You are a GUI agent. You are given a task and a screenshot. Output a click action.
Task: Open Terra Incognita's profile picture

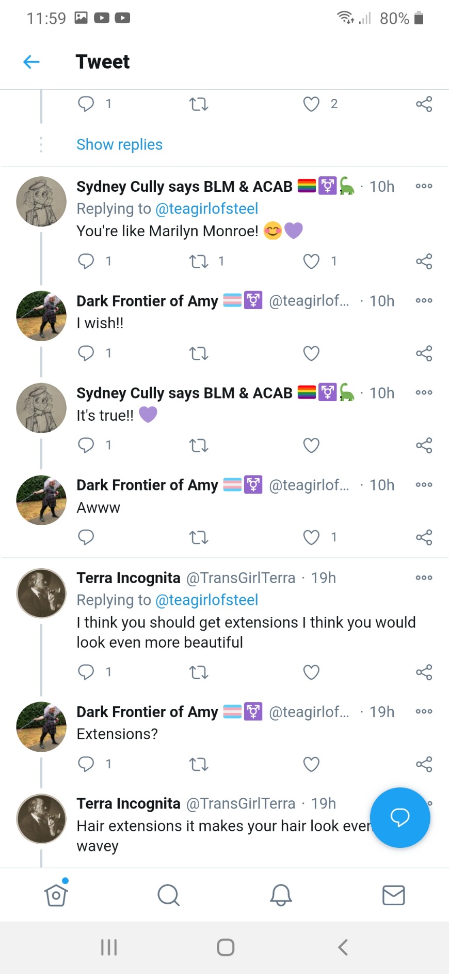41,593
